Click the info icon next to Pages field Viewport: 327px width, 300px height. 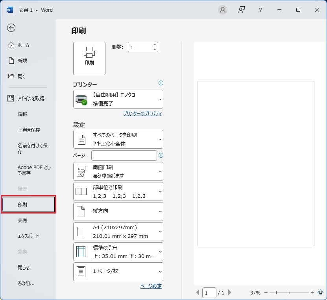(161, 155)
